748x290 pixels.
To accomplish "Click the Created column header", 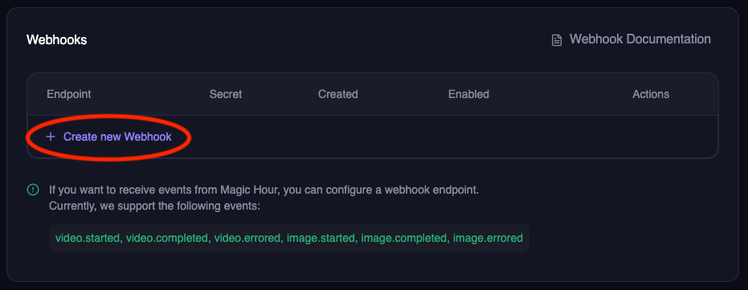I will [x=337, y=95].
